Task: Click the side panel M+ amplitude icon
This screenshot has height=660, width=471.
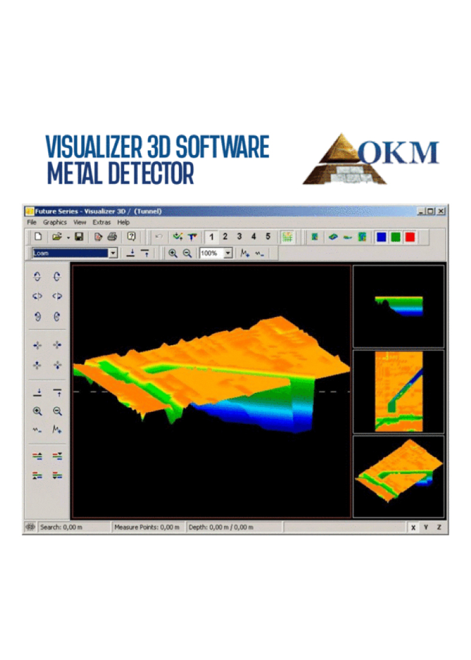Action: click(x=57, y=430)
